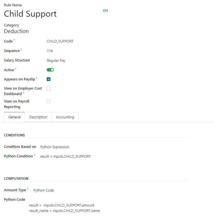The height and width of the screenshot is (220, 214).
Task: Uncheck the Appears on Payslip checkbox
Action: point(48,79)
